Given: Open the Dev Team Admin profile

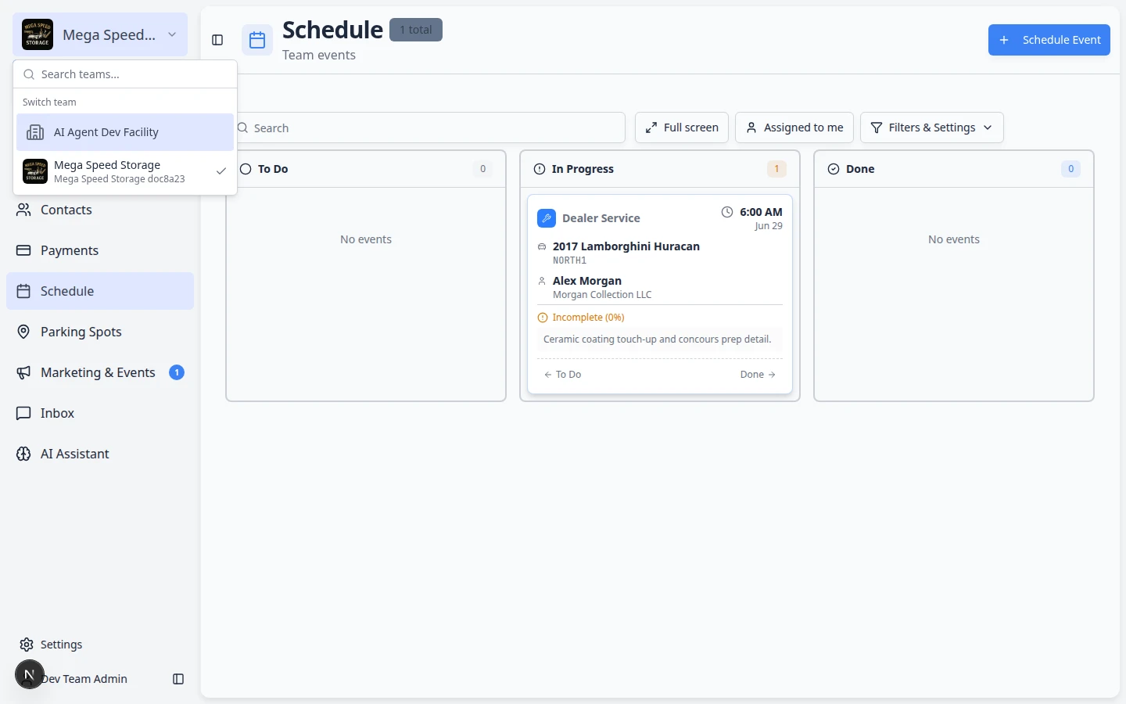Looking at the screenshot, I should pyautogui.click(x=84, y=679).
